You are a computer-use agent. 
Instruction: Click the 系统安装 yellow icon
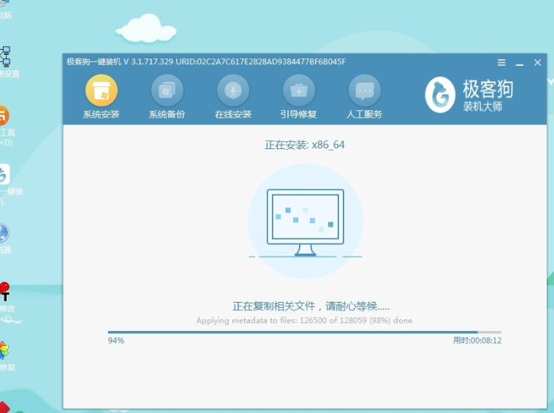click(101, 91)
